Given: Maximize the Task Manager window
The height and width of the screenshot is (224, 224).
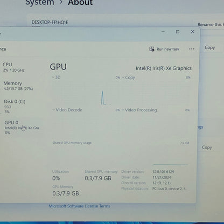Looking at the screenshot, I should pyautogui.click(x=178, y=32).
